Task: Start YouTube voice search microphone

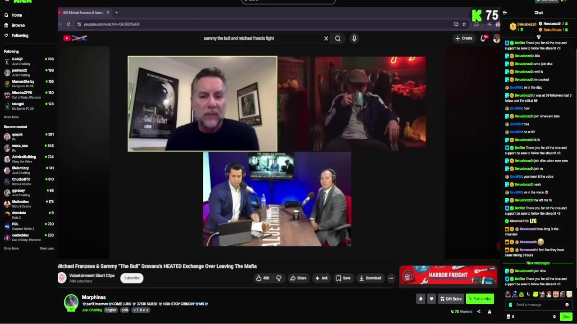Action: tap(354, 38)
